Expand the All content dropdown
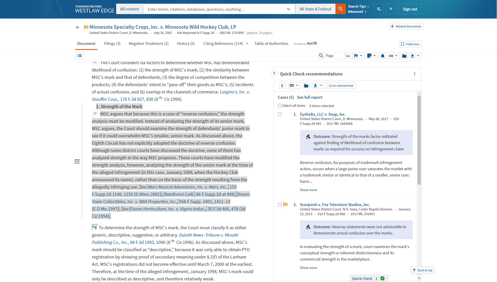The height and width of the screenshot is (282, 497). [x=129, y=9]
